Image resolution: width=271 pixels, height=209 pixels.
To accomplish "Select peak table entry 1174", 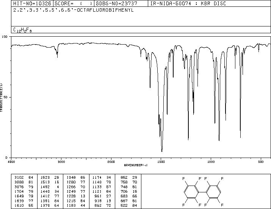I will [102, 178].
